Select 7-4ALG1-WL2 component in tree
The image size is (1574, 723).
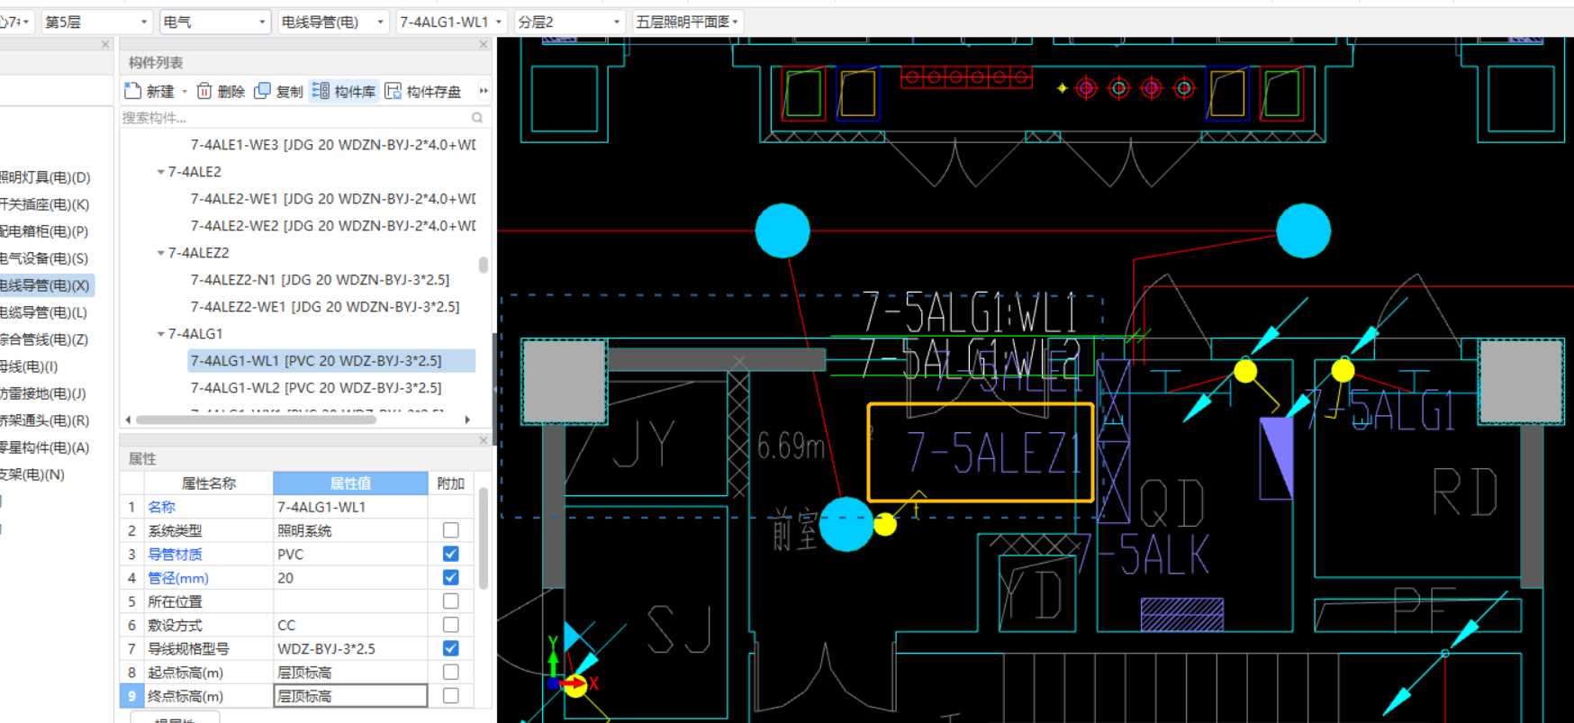[x=316, y=388]
